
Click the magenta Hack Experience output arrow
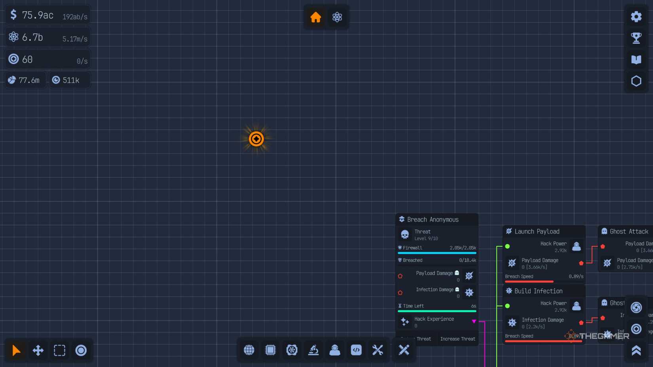(474, 321)
